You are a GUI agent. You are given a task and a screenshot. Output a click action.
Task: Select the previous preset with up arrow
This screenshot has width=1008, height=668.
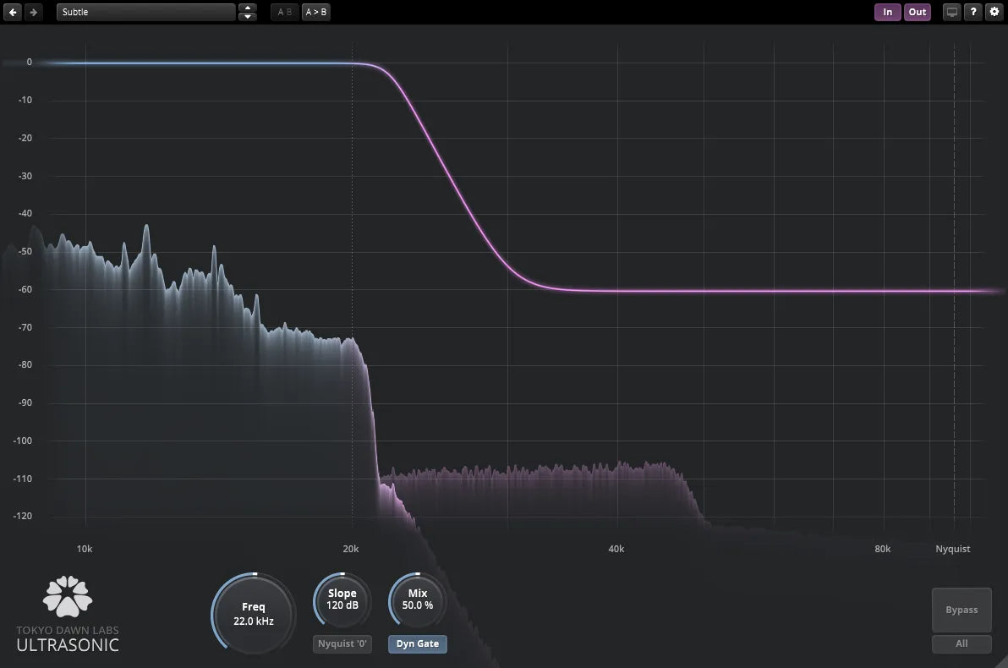pos(247,8)
